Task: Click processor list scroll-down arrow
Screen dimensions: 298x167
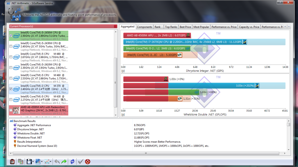Action: point(116,115)
